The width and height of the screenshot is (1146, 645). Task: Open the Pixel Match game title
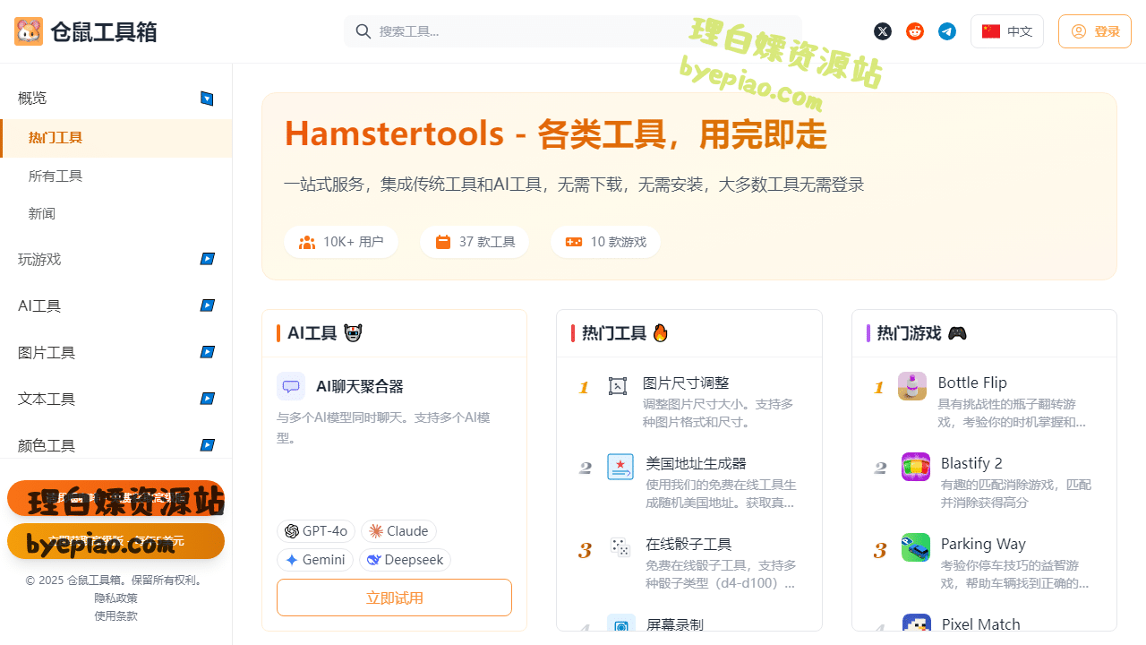[980, 624]
